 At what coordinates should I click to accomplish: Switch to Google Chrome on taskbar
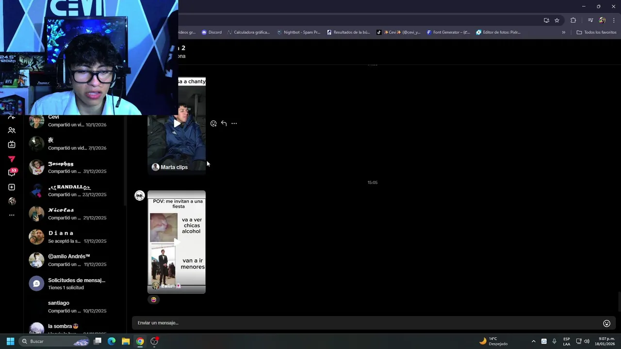(x=140, y=341)
